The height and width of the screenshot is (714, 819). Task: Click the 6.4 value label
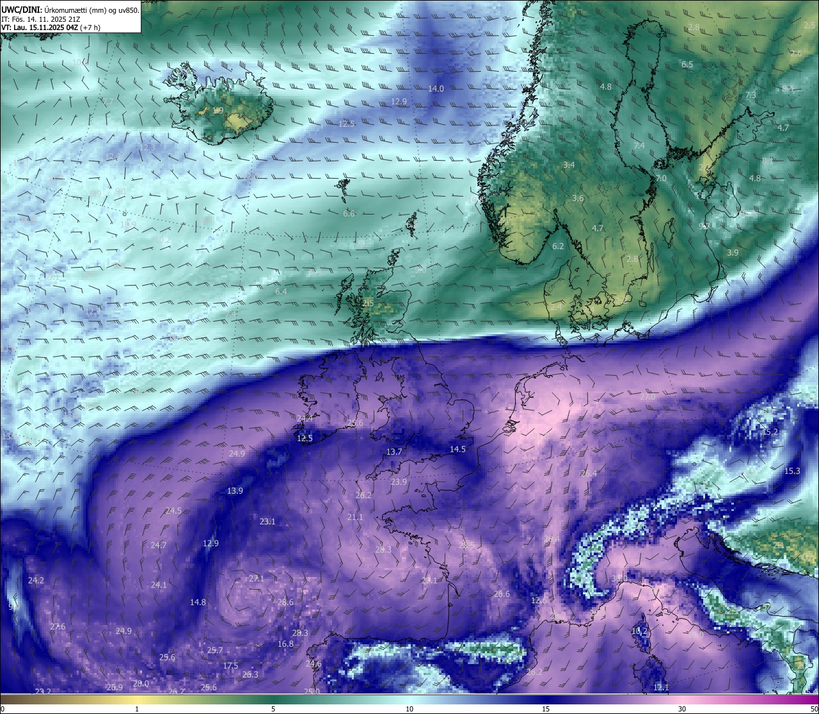pos(281,292)
